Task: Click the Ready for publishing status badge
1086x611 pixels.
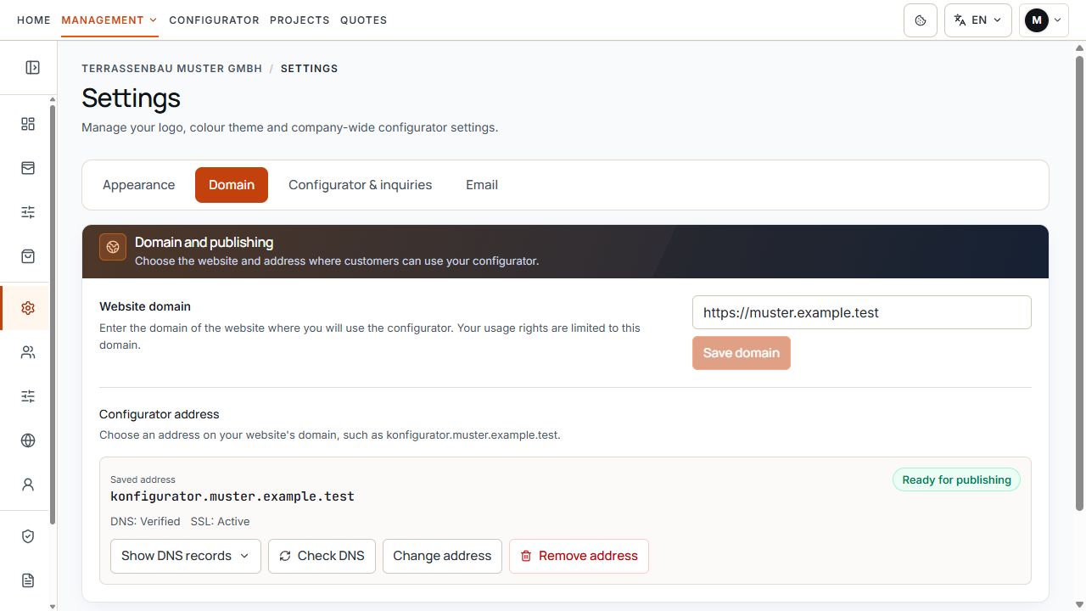Action: (957, 479)
